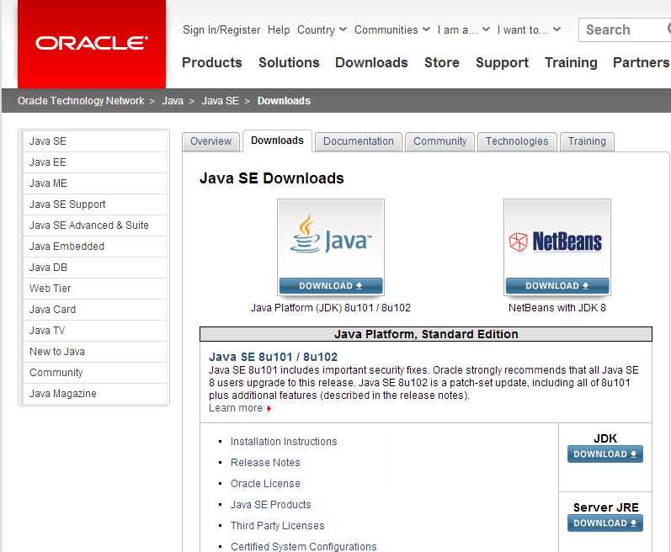This screenshot has height=552, width=671.
Task: Switch to the Technologies tab
Action: pyautogui.click(x=517, y=141)
